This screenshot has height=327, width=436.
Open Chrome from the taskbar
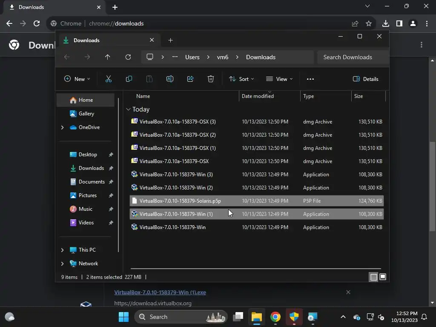(275, 317)
